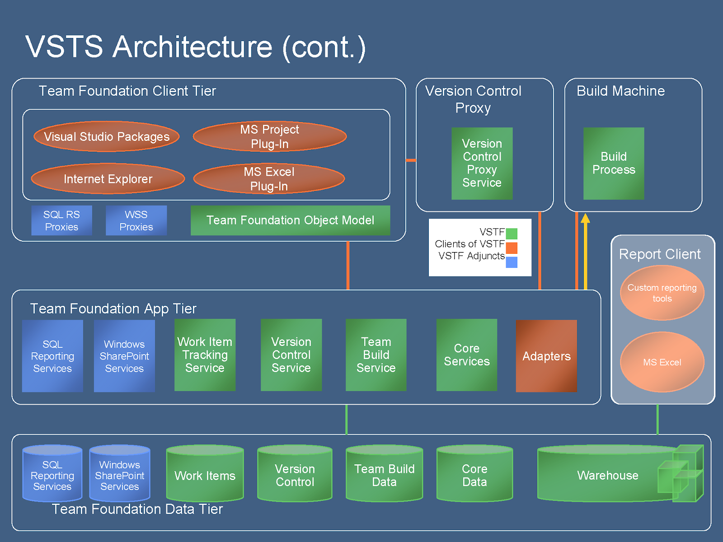Select the Build Process box
This screenshot has height=542, width=723.
614,164
